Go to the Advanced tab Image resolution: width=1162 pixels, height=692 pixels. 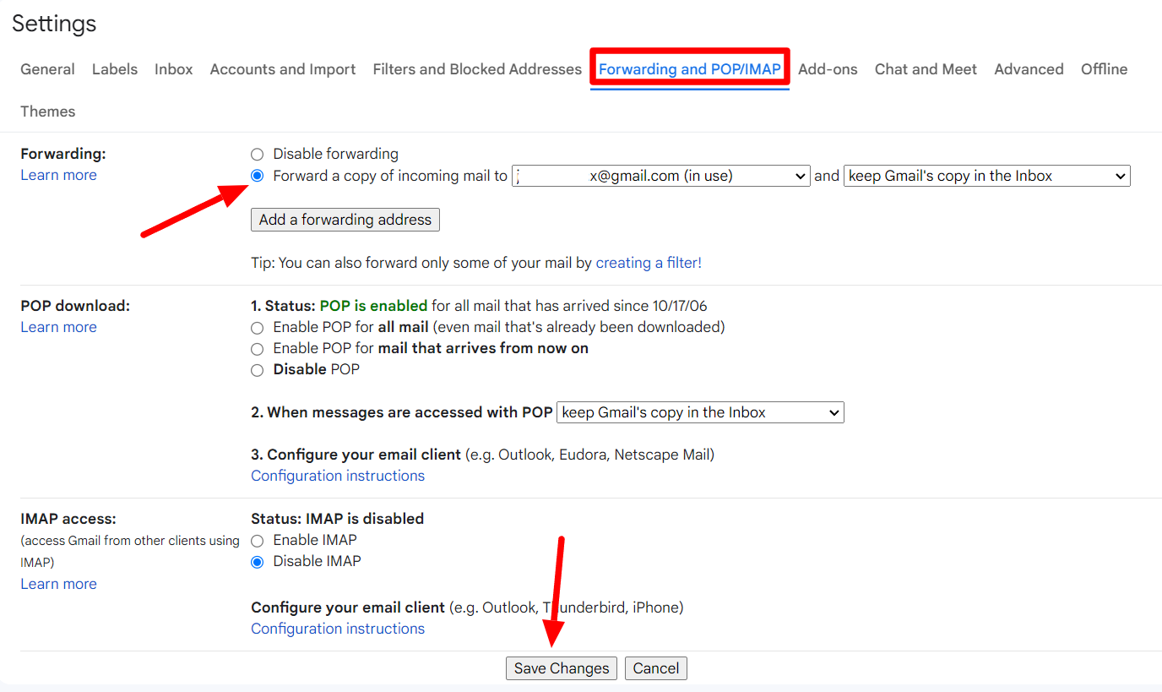tap(1029, 69)
